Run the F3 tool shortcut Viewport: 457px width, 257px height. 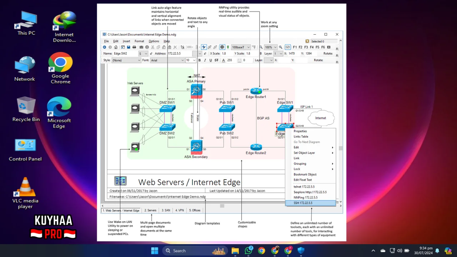[306, 47]
